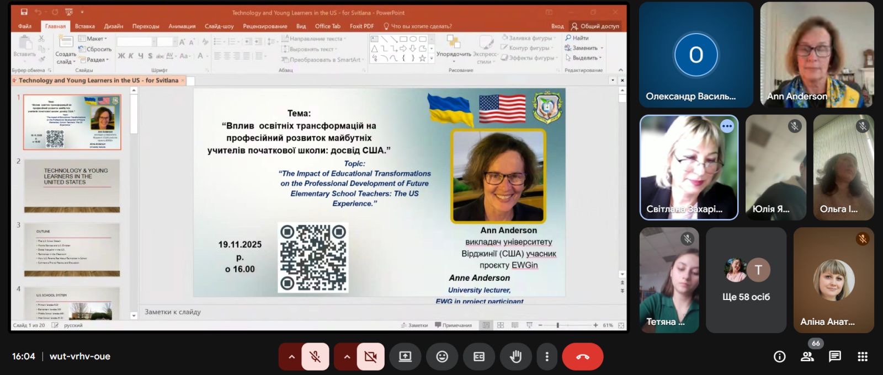Select slide 2 thumbnail Technology & Young Learners
Image resolution: width=883 pixels, height=375 pixels.
(72, 186)
